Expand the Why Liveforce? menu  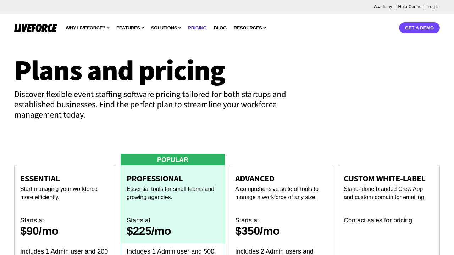(87, 28)
